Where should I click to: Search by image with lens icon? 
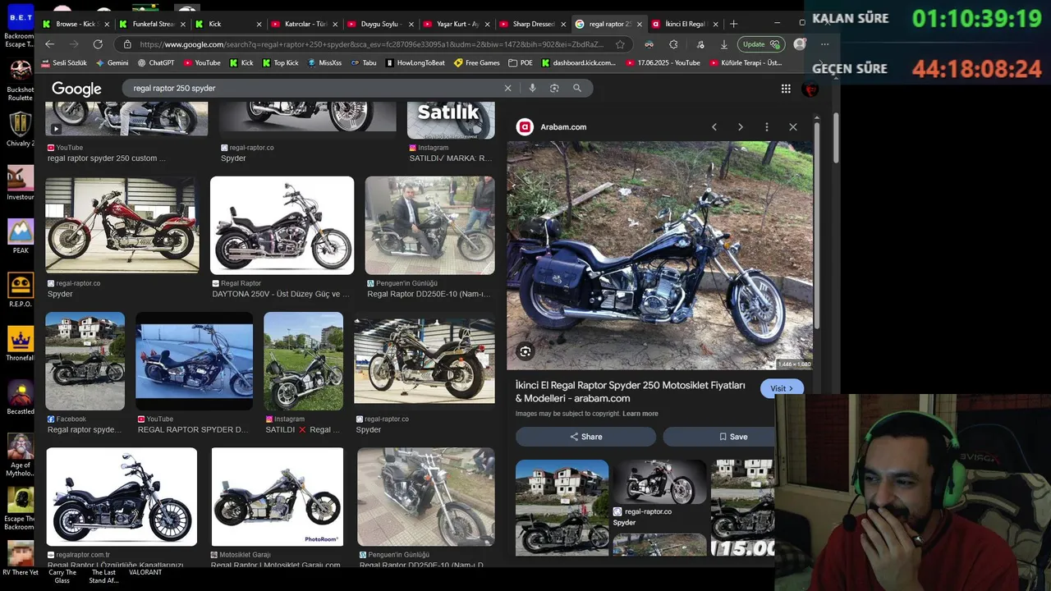[554, 88]
